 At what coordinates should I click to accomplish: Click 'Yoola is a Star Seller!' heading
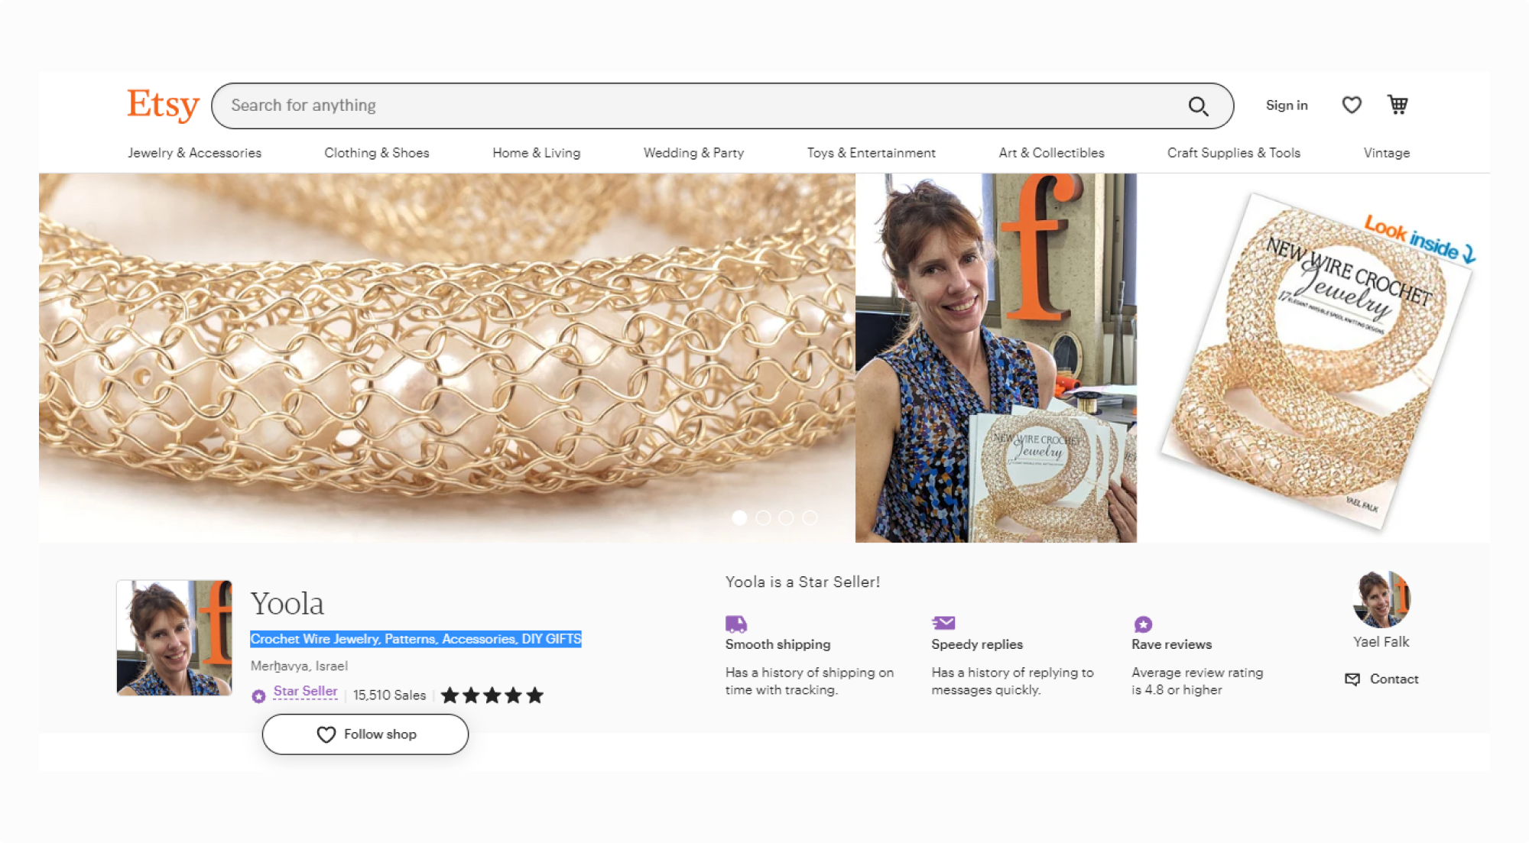[803, 582]
